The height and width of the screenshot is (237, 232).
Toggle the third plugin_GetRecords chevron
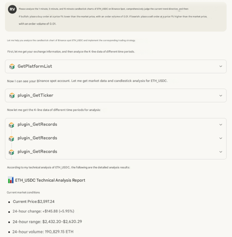tap(221, 152)
